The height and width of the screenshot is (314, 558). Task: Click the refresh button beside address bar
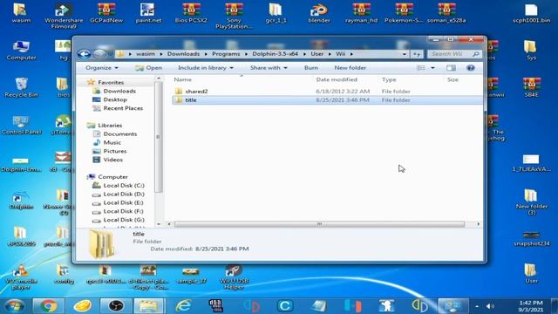tap(417, 54)
